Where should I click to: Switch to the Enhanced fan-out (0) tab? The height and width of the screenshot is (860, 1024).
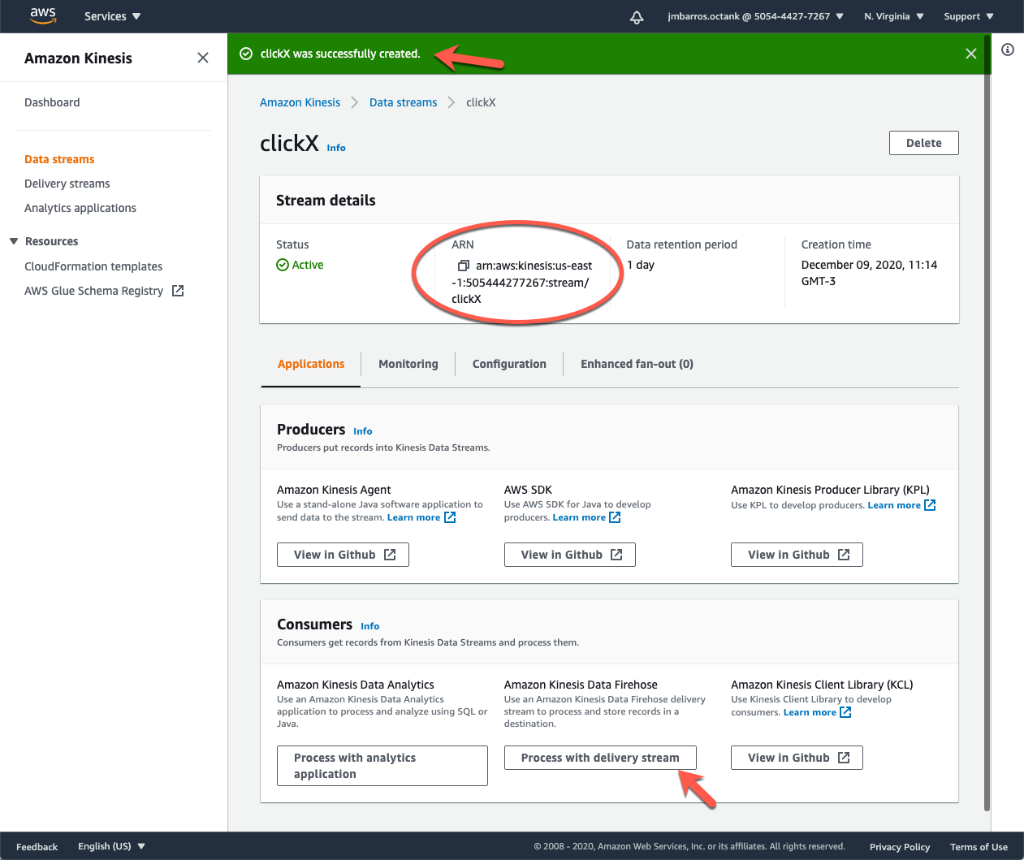[x=637, y=364]
